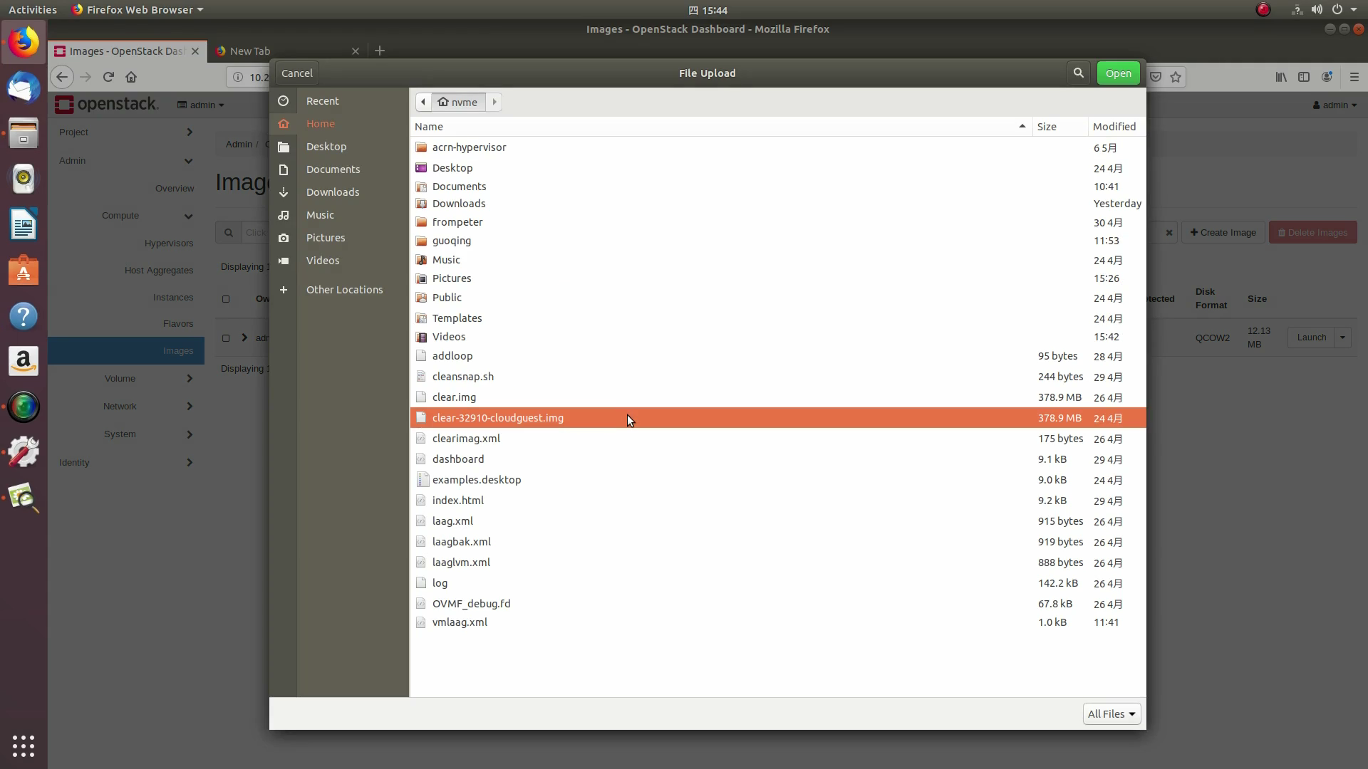
Task: Click the path bar right arrow
Action: [494, 102]
